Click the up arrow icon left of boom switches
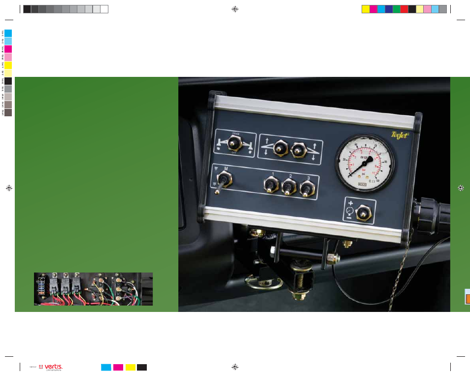 point(267,140)
